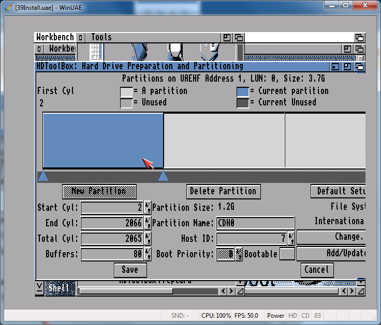
Task: Adjust the Host ID stepper arrows
Action: click(x=291, y=238)
